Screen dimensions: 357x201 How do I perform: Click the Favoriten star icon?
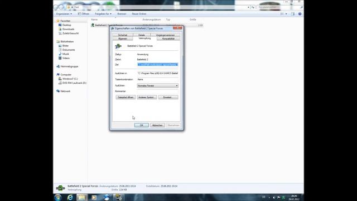58,21
